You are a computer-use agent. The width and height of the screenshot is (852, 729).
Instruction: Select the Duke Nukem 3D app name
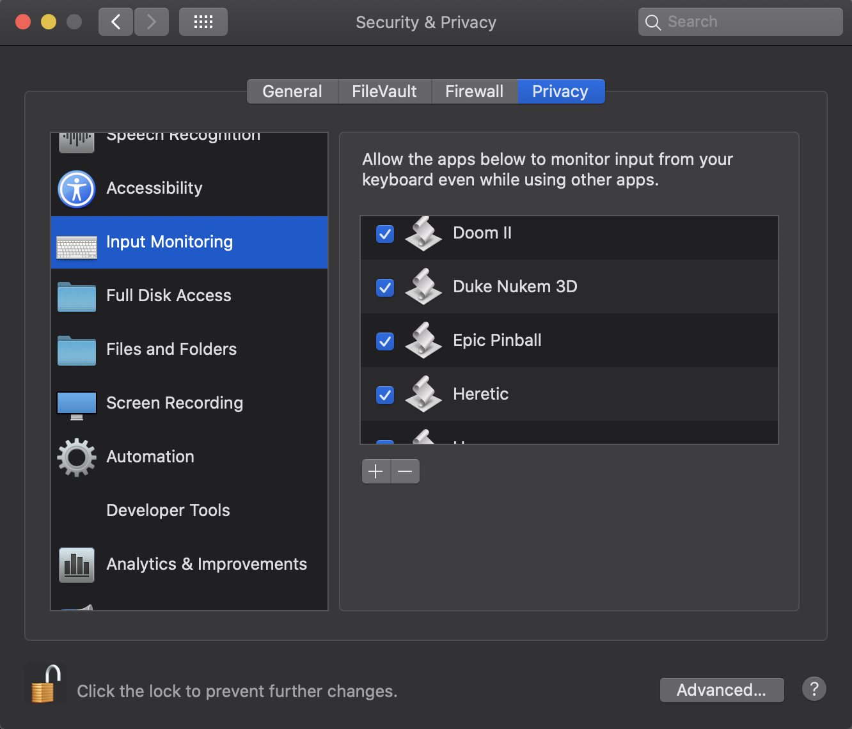(515, 286)
